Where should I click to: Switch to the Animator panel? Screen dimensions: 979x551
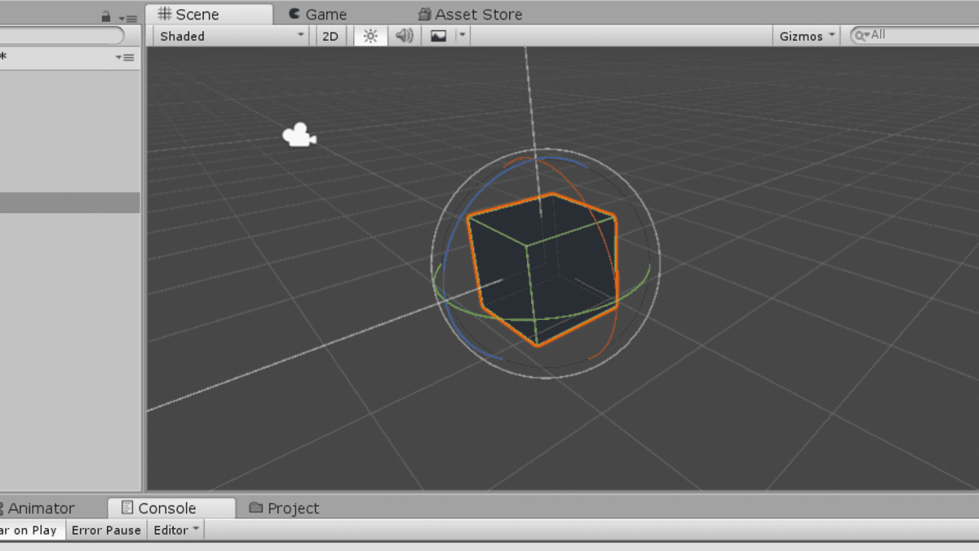pyautogui.click(x=41, y=508)
